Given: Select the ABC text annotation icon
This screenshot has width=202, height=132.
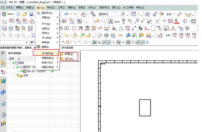Looking at the screenshot, I should tap(107, 29).
